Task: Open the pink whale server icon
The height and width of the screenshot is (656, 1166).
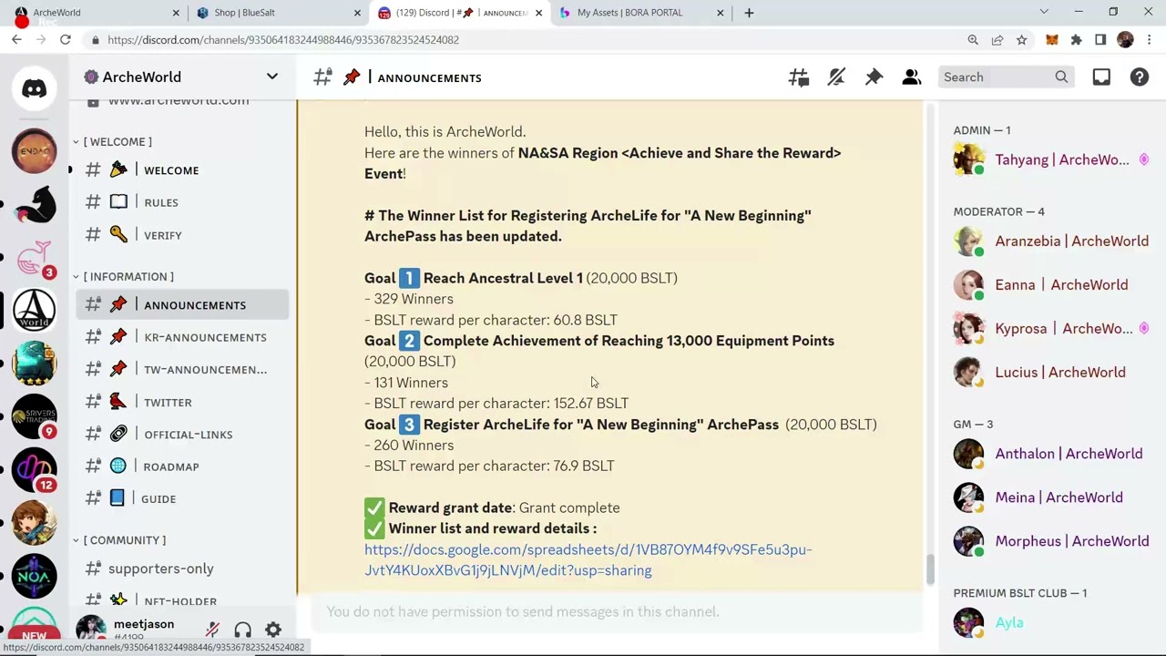Action: 35,257
